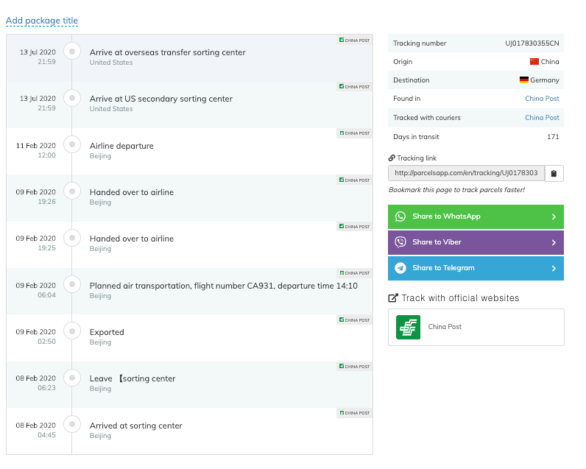Click the Add package title link
This screenshot has height=469, width=586.
pos(42,21)
